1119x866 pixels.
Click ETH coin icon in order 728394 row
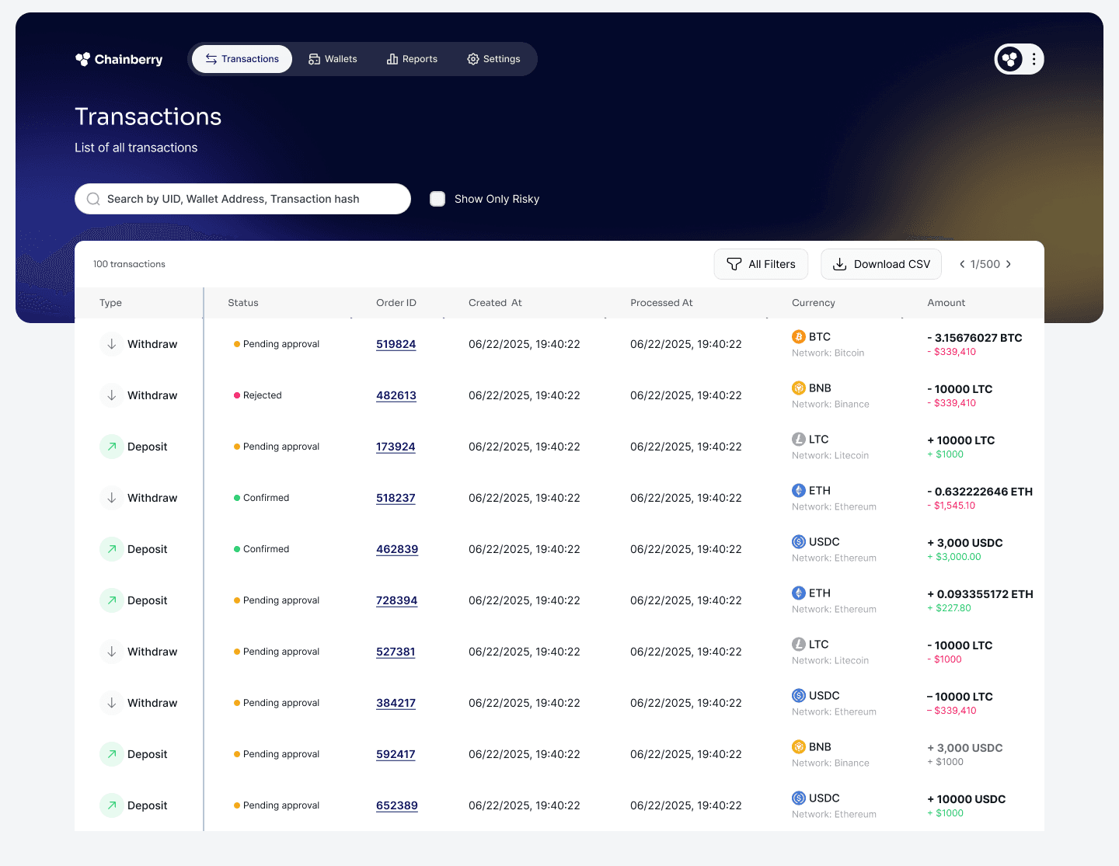point(799,593)
